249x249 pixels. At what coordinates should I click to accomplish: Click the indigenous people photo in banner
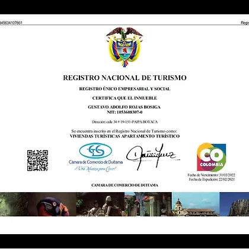(x=100, y=204)
